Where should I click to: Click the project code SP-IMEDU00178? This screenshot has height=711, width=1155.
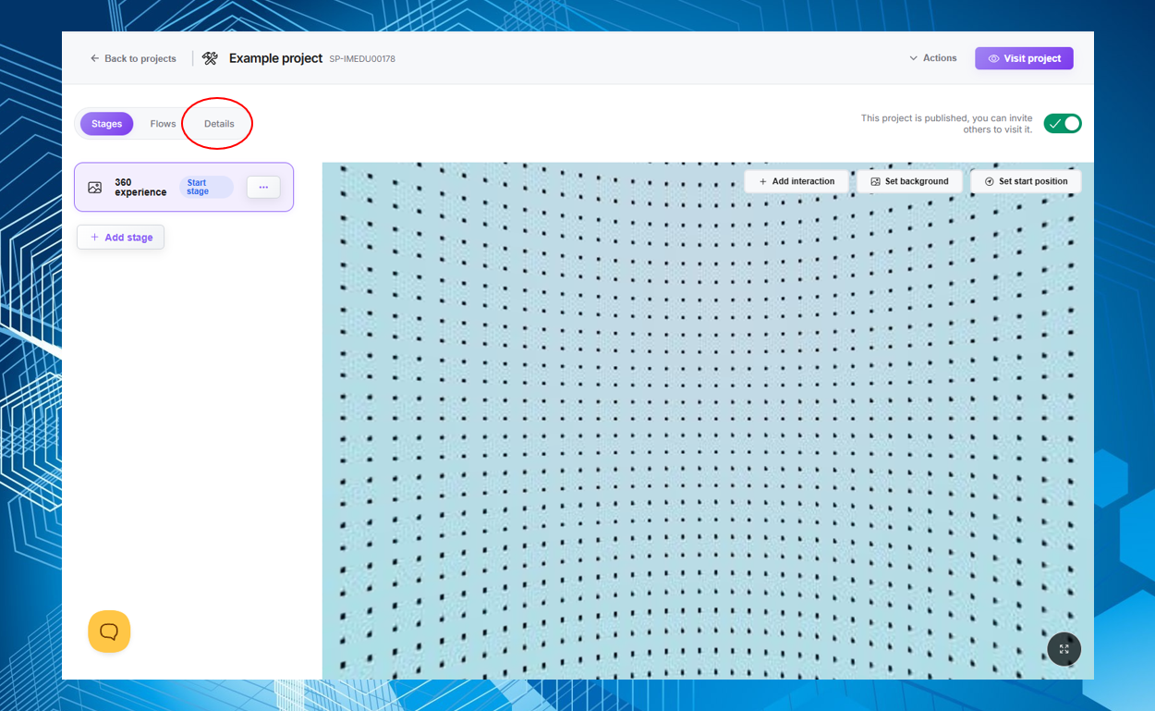click(362, 59)
